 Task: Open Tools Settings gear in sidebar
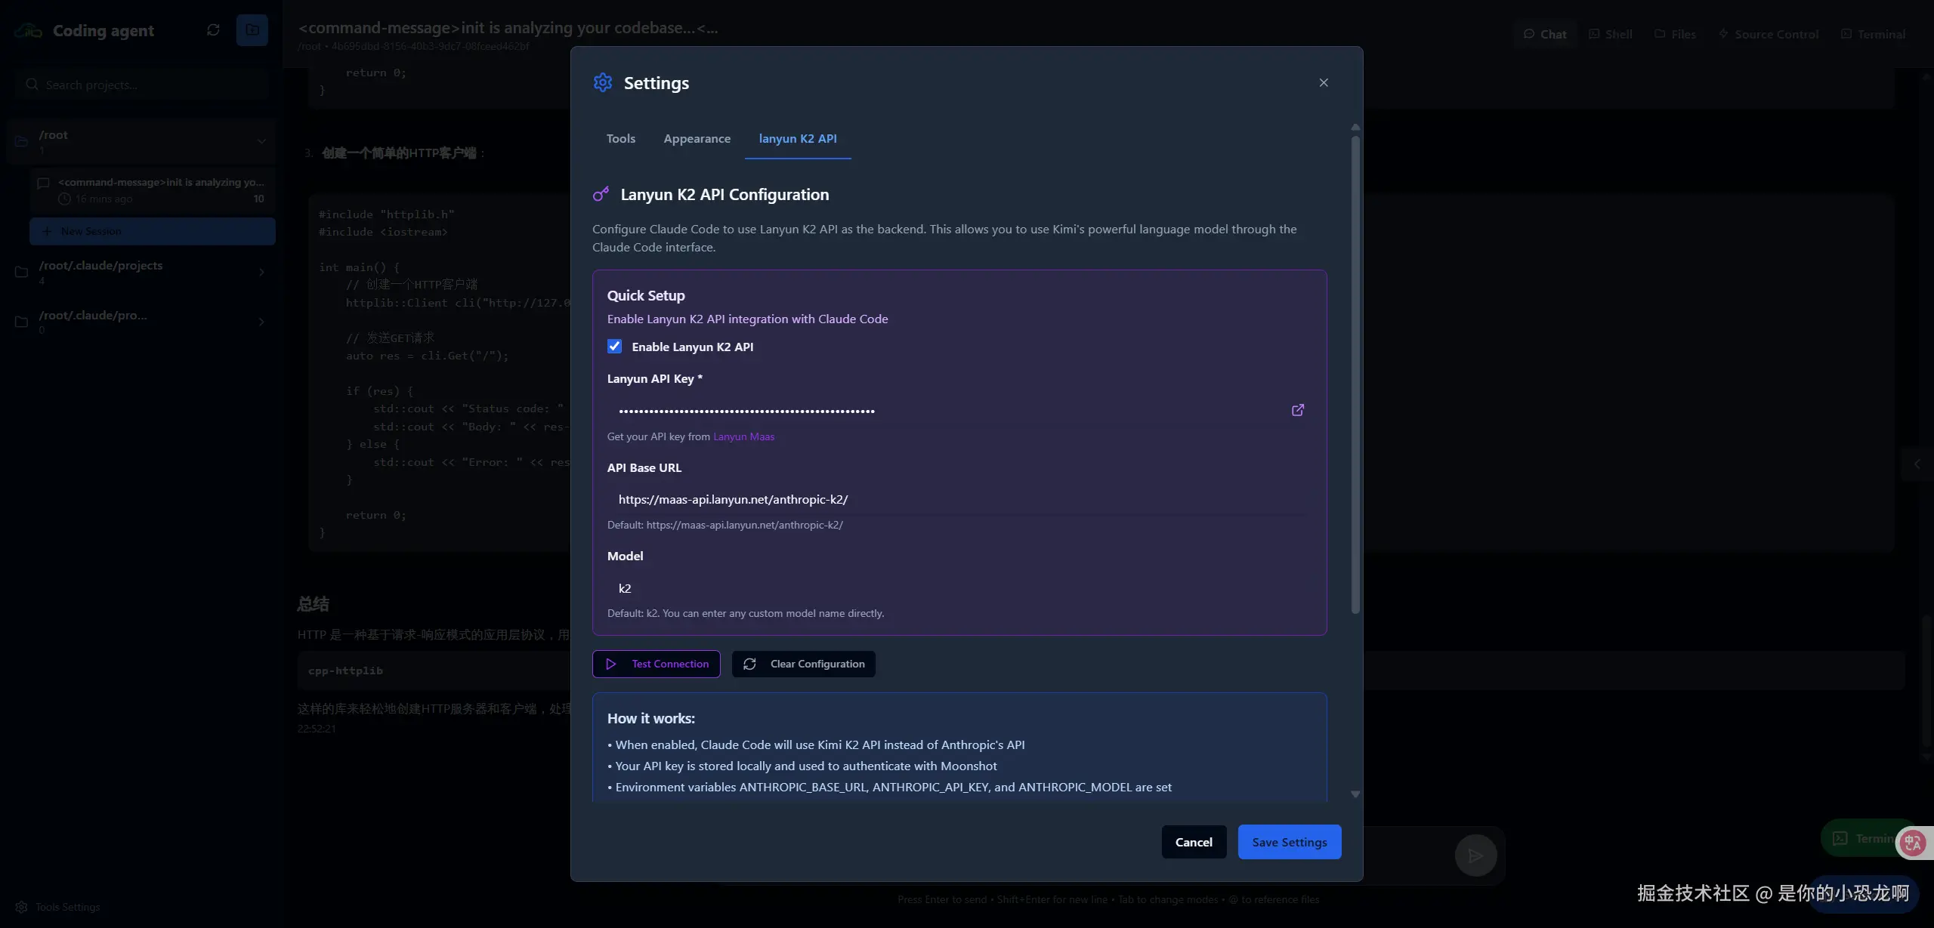pyautogui.click(x=22, y=907)
